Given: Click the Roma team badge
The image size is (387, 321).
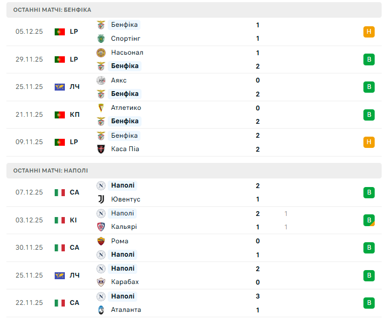Looking at the screenshot, I should (101, 241).
